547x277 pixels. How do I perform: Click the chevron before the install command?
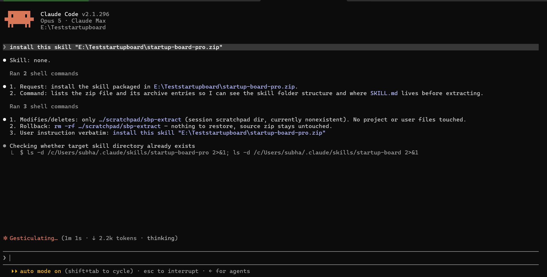pos(5,47)
